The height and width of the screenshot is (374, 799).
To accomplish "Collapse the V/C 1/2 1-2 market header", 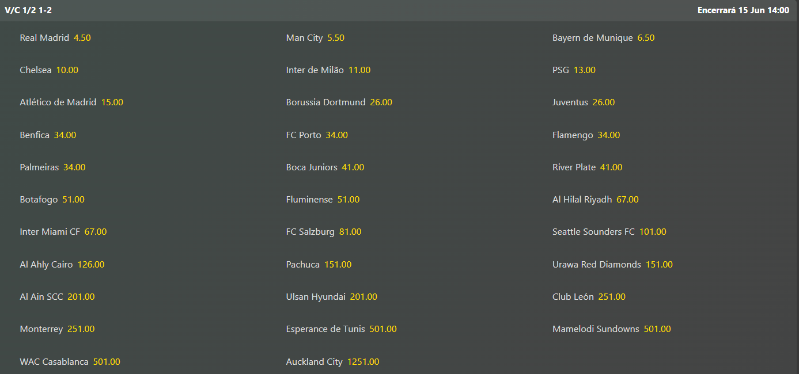I will click(x=399, y=10).
